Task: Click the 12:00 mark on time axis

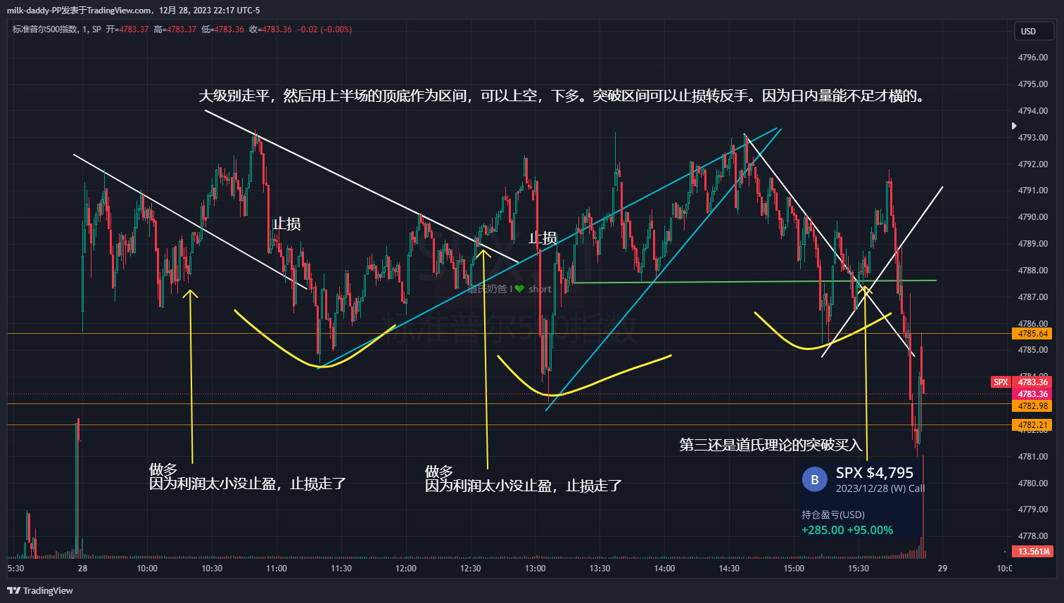Action: (x=405, y=569)
